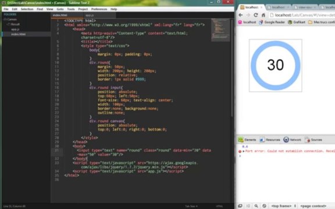Screen dimensions: 335x209
Task: Click the Chrome back arrow button
Action: point(241,15)
